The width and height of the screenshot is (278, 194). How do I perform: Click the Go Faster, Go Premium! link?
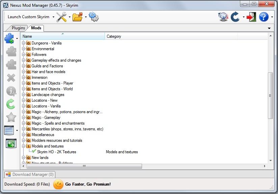88,184
